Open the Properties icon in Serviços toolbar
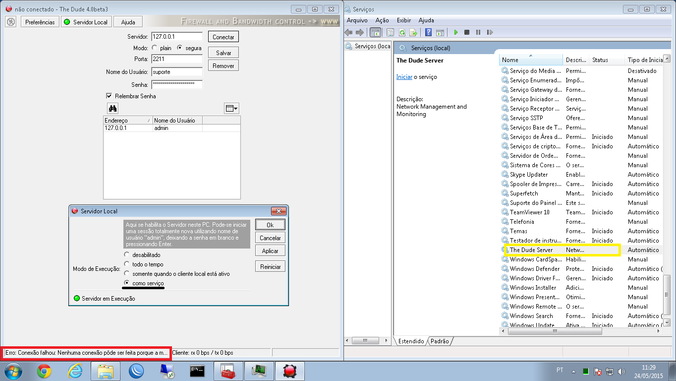 point(391,32)
